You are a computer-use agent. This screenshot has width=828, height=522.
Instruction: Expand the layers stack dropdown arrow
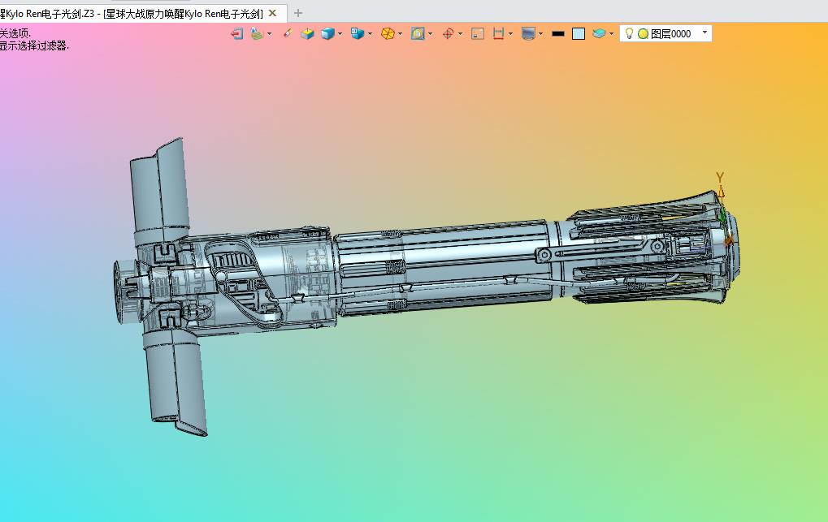[611, 34]
